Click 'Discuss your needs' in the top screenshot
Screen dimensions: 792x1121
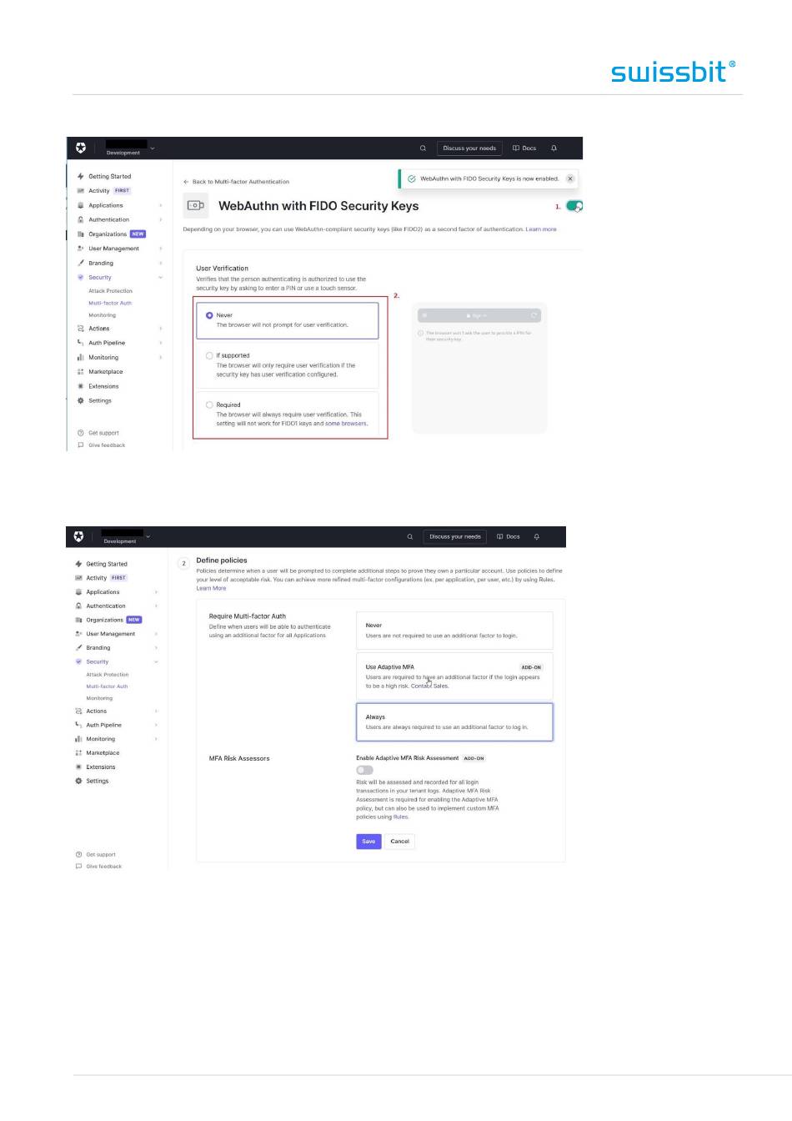click(469, 148)
